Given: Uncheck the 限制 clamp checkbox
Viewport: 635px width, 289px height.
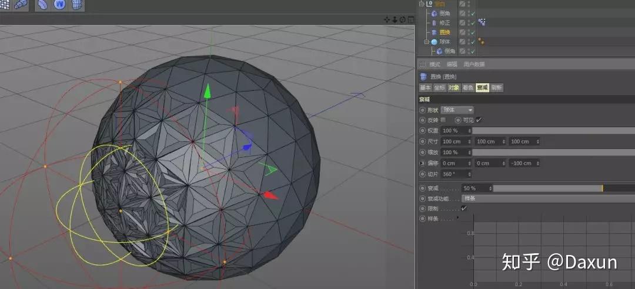Looking at the screenshot, I should pyautogui.click(x=464, y=209).
